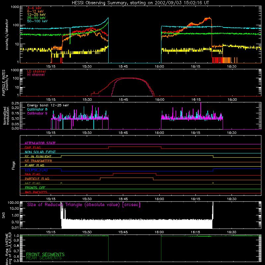Select the "SC IN SUNLIGHT" flag label
The height and width of the screenshot is (265, 265).
click(38, 156)
